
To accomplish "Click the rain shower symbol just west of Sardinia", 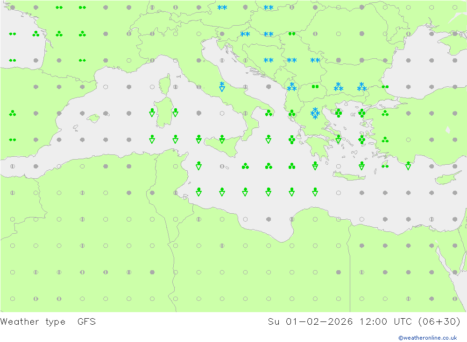I will pos(152,112).
